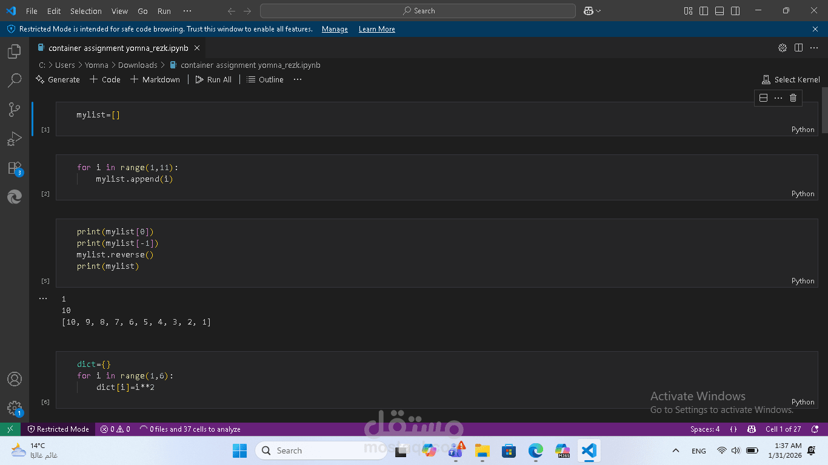
Task: Click Restricted Mode in status bar
Action: (58, 429)
